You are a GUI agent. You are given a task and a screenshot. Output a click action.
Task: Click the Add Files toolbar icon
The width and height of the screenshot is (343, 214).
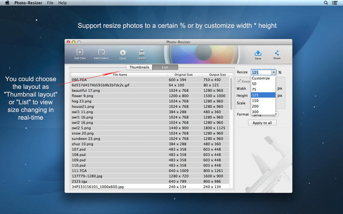(80, 53)
